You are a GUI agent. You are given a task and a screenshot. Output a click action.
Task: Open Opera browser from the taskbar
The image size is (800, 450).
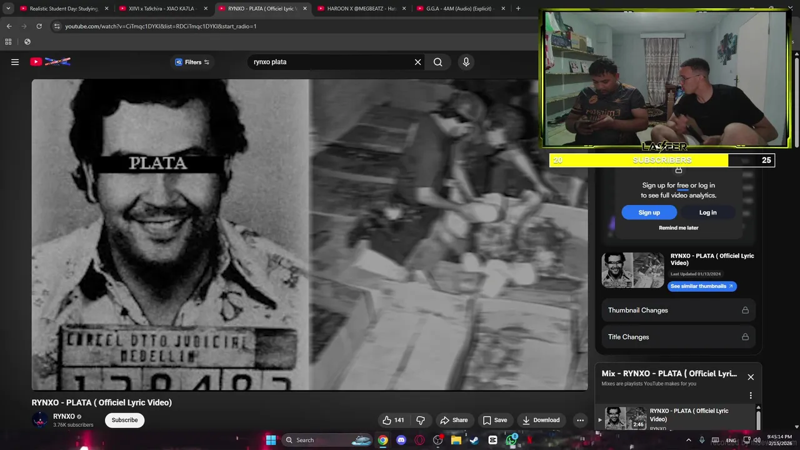point(419,440)
